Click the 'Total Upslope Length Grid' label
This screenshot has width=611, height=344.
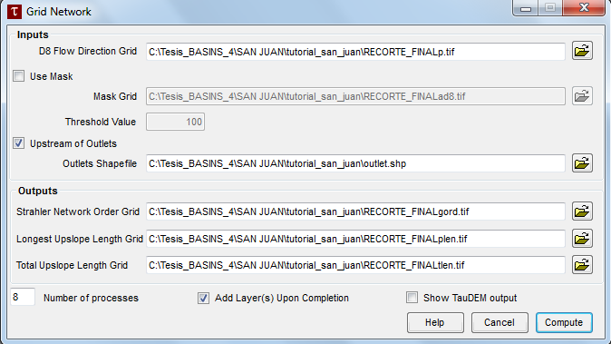73,265
